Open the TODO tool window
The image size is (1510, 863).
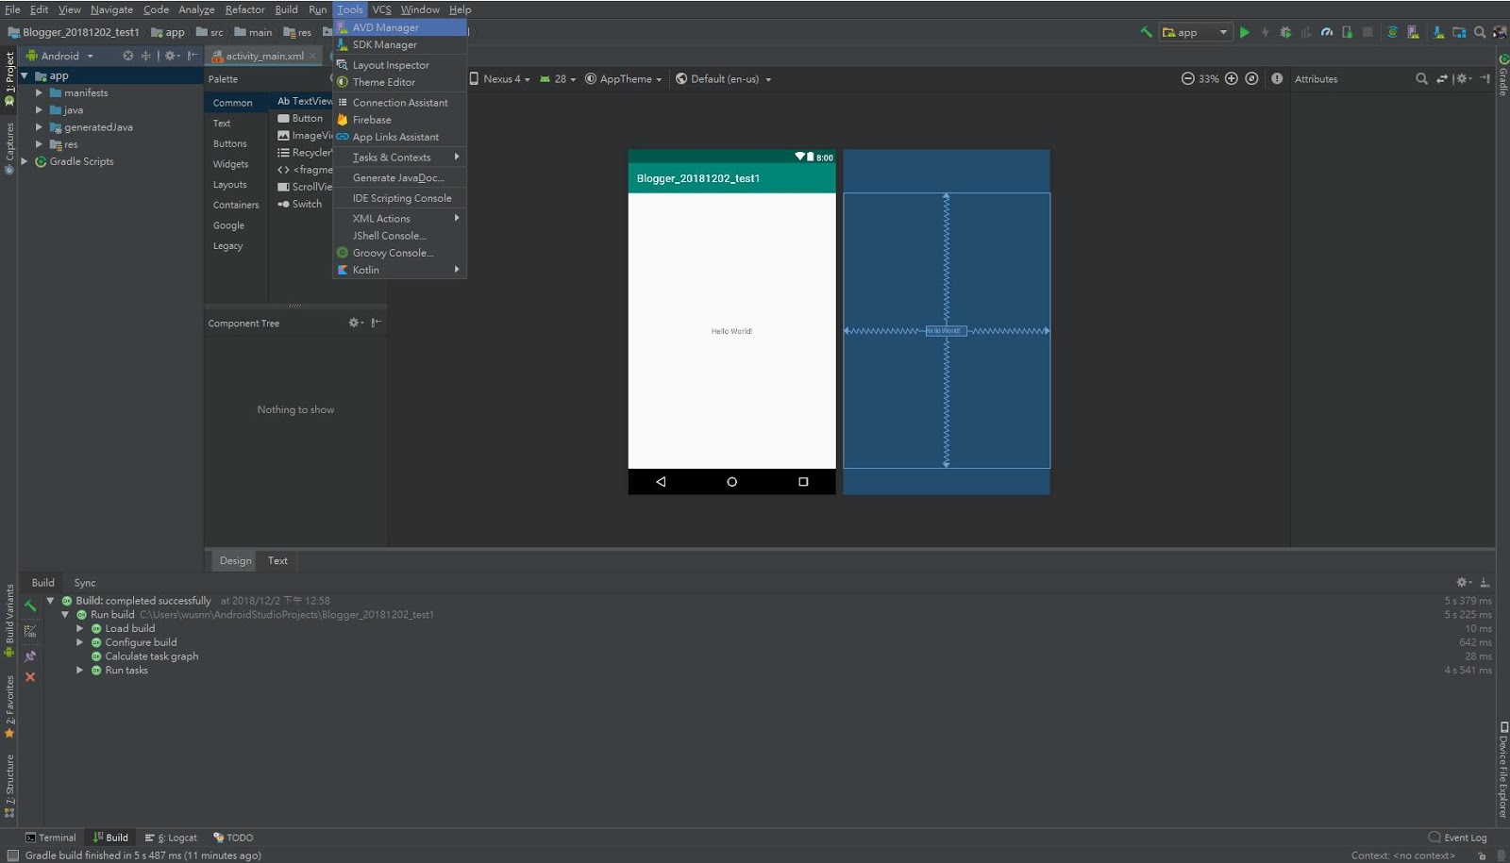(233, 838)
